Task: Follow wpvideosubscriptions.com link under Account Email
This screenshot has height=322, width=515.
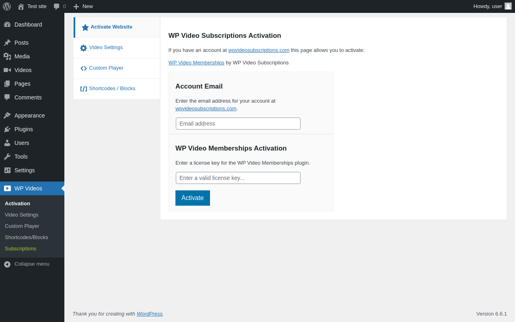Action: (206, 109)
